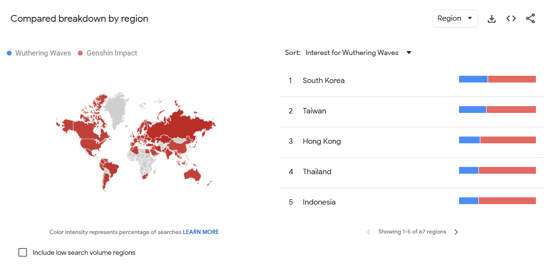Download the region breakdown as CSV
The height and width of the screenshot is (276, 547).
click(492, 19)
